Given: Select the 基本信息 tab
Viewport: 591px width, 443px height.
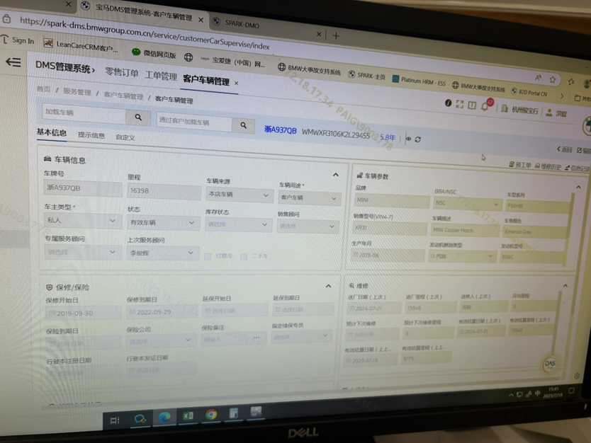Looking at the screenshot, I should (52, 132).
